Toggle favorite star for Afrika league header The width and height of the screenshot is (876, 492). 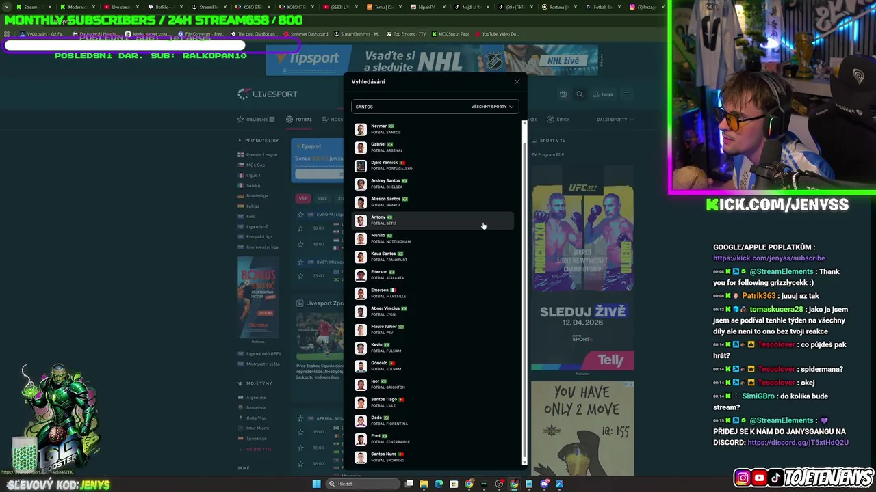click(300, 418)
